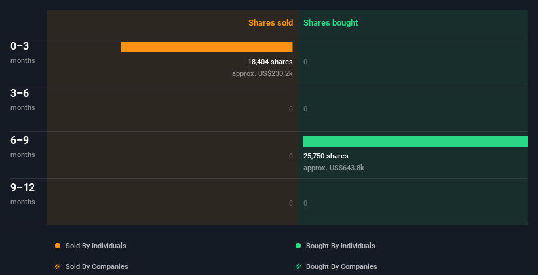Toggle the Bought By Companies legend label
Viewport: 538px width, 275px height.
click(341, 266)
